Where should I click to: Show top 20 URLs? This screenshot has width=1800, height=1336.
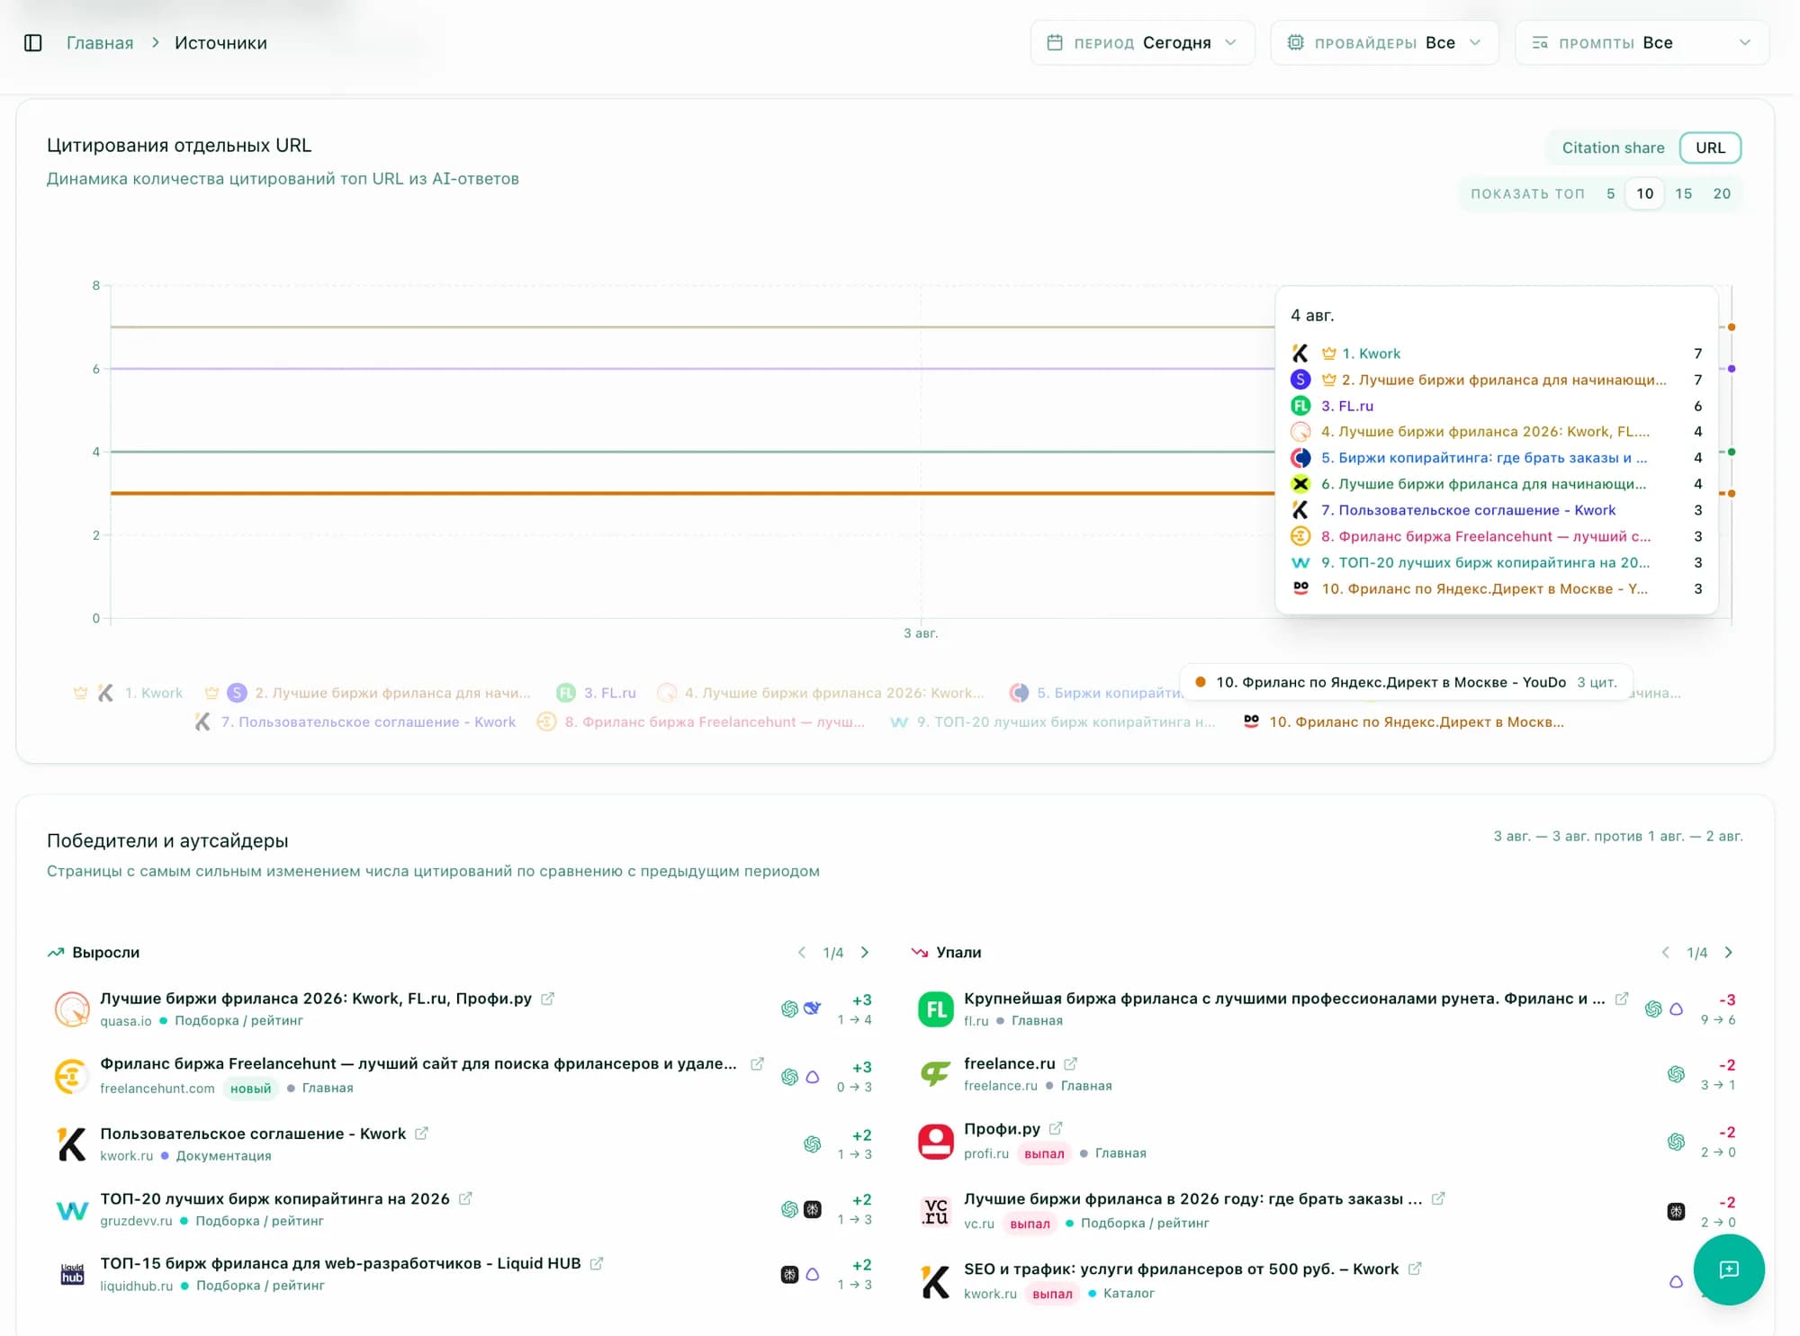1722,193
